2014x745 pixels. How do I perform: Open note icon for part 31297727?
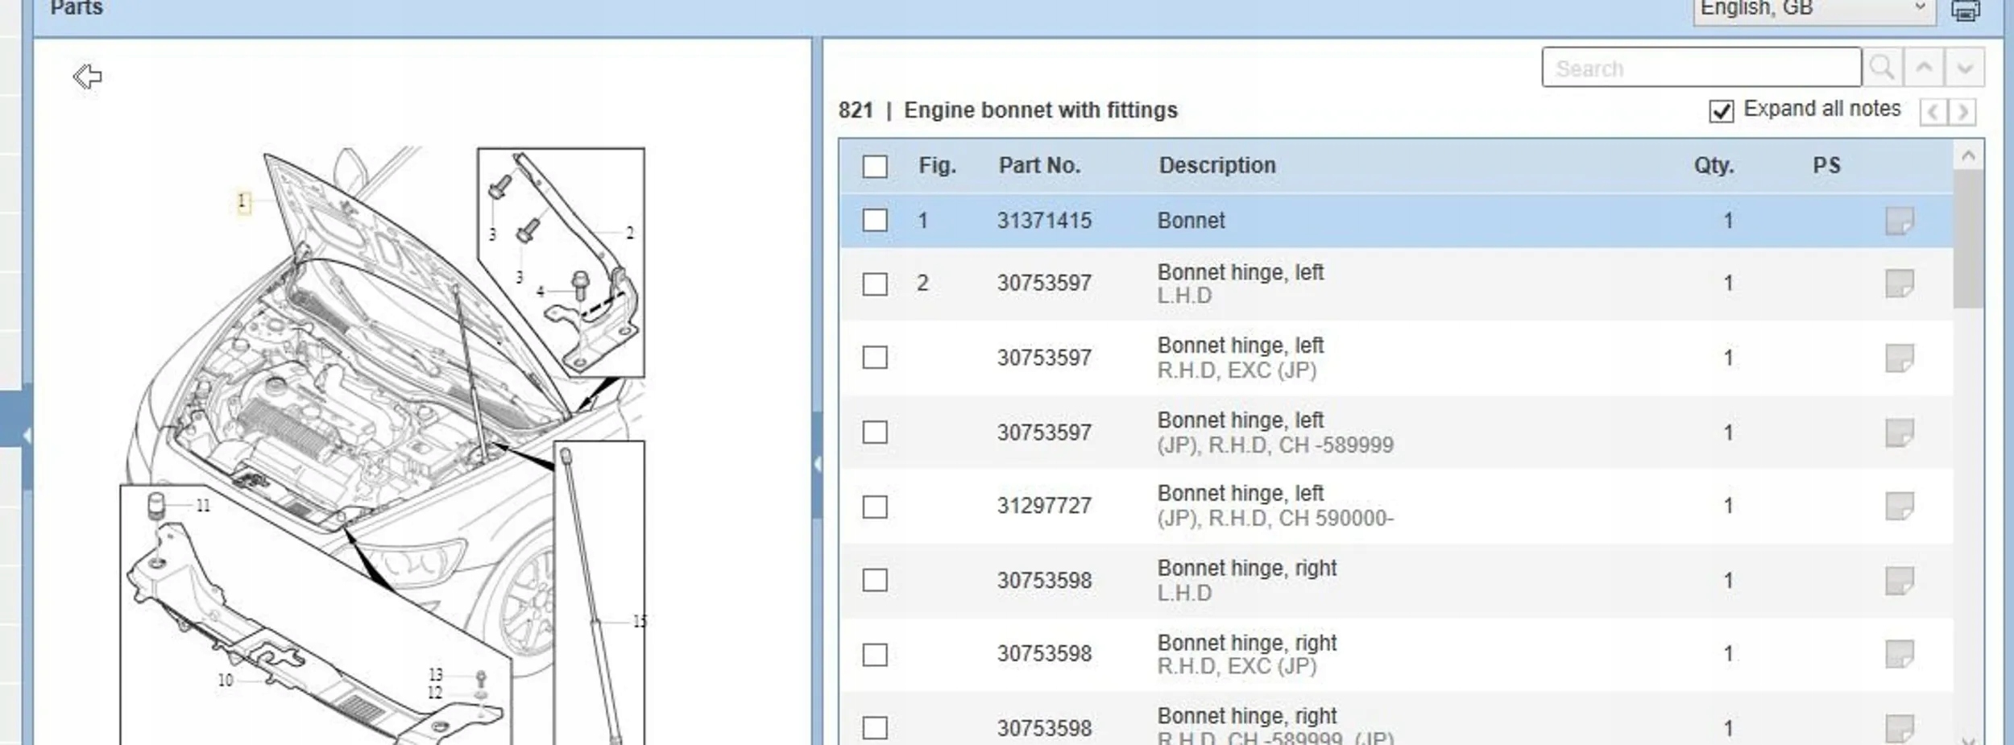tap(1899, 507)
